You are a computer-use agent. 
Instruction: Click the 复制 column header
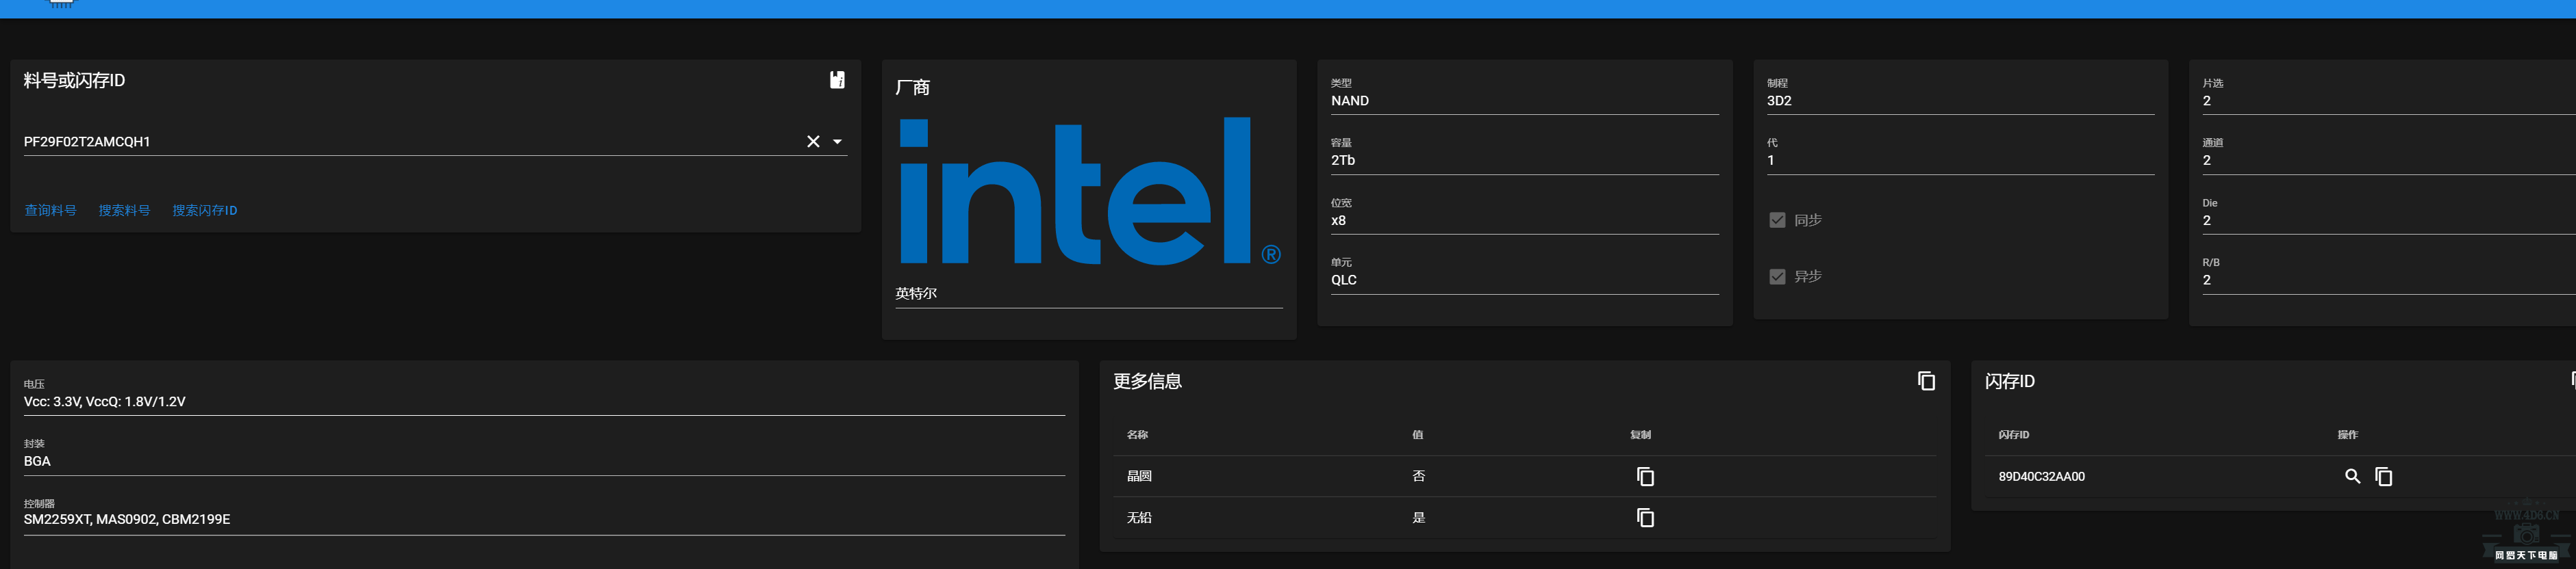pos(1640,435)
